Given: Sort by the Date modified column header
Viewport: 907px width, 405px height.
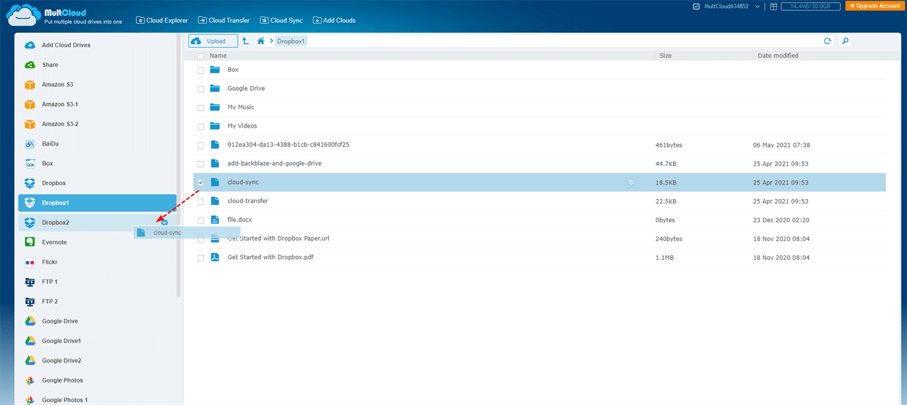Looking at the screenshot, I should [778, 56].
